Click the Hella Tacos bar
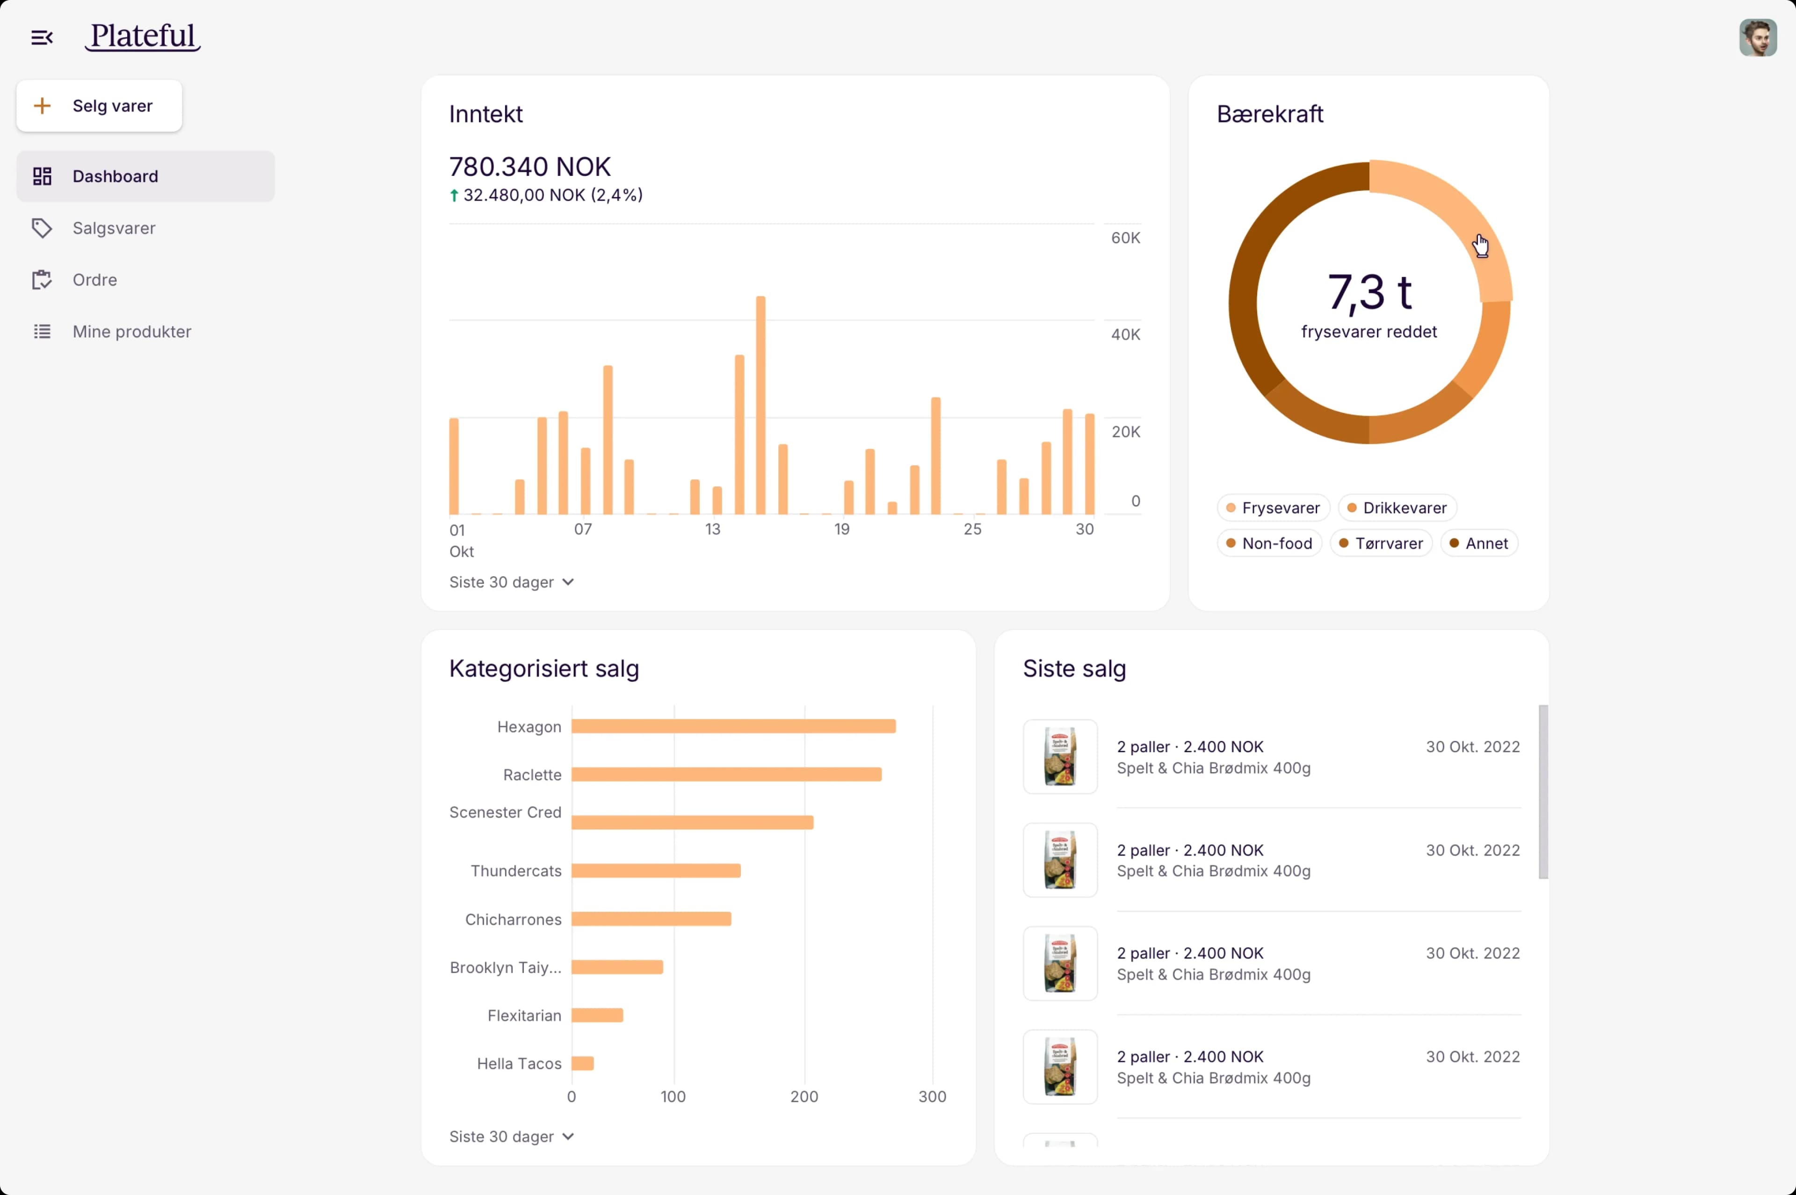Screen dimensions: 1796x1195 pyautogui.click(x=583, y=1063)
